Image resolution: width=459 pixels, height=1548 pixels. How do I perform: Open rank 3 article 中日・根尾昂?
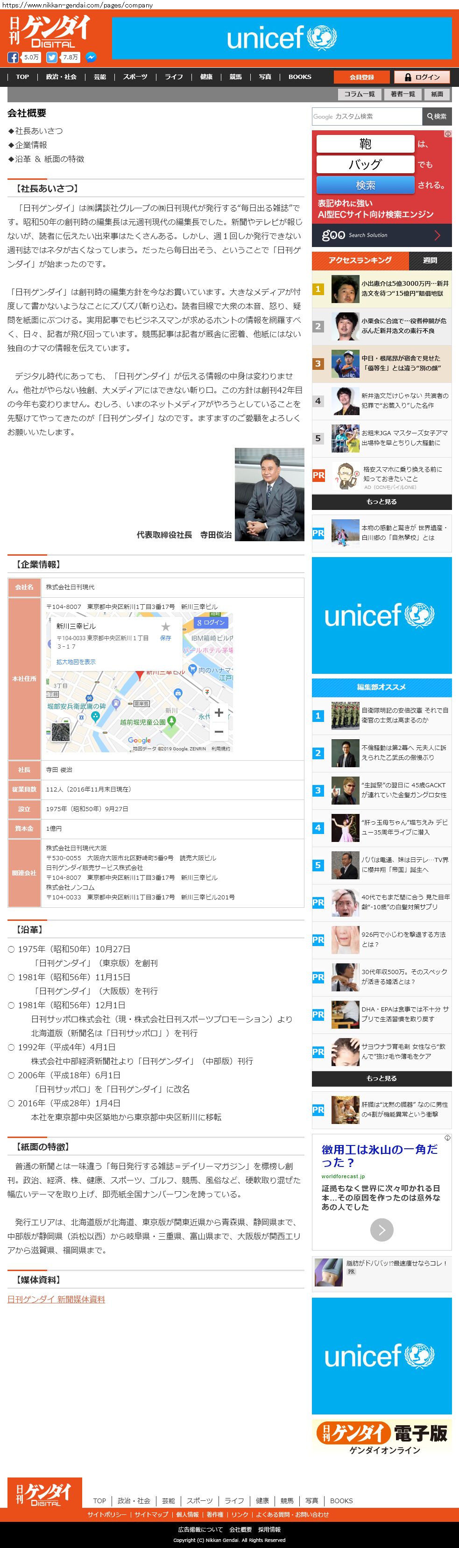pyautogui.click(x=401, y=364)
